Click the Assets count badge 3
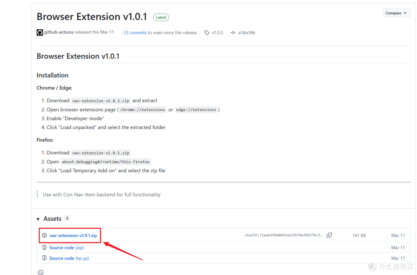The image size is (417, 275). (67, 218)
